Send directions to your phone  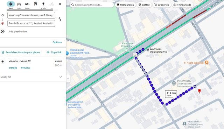click(21, 53)
